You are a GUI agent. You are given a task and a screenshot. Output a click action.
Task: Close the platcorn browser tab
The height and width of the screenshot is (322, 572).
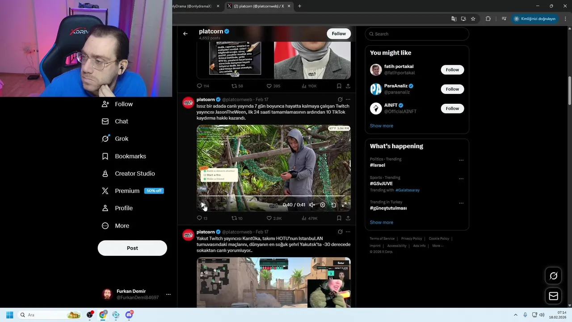(x=289, y=6)
